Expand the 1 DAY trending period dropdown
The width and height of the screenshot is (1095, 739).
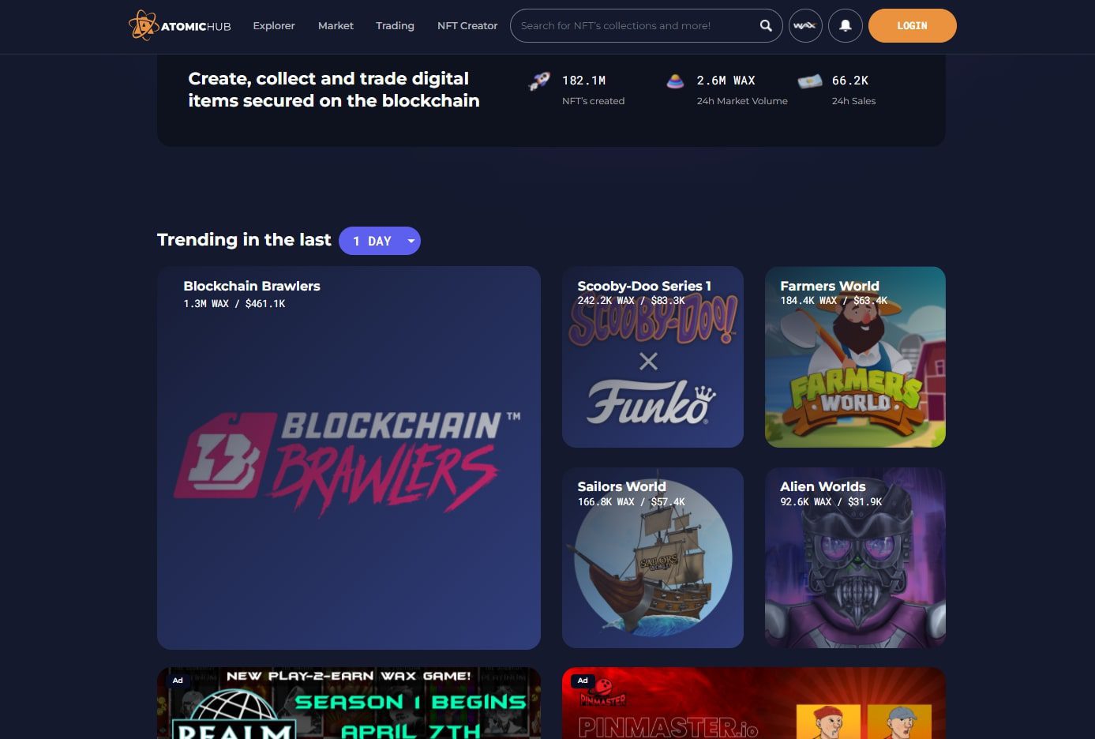[380, 241]
